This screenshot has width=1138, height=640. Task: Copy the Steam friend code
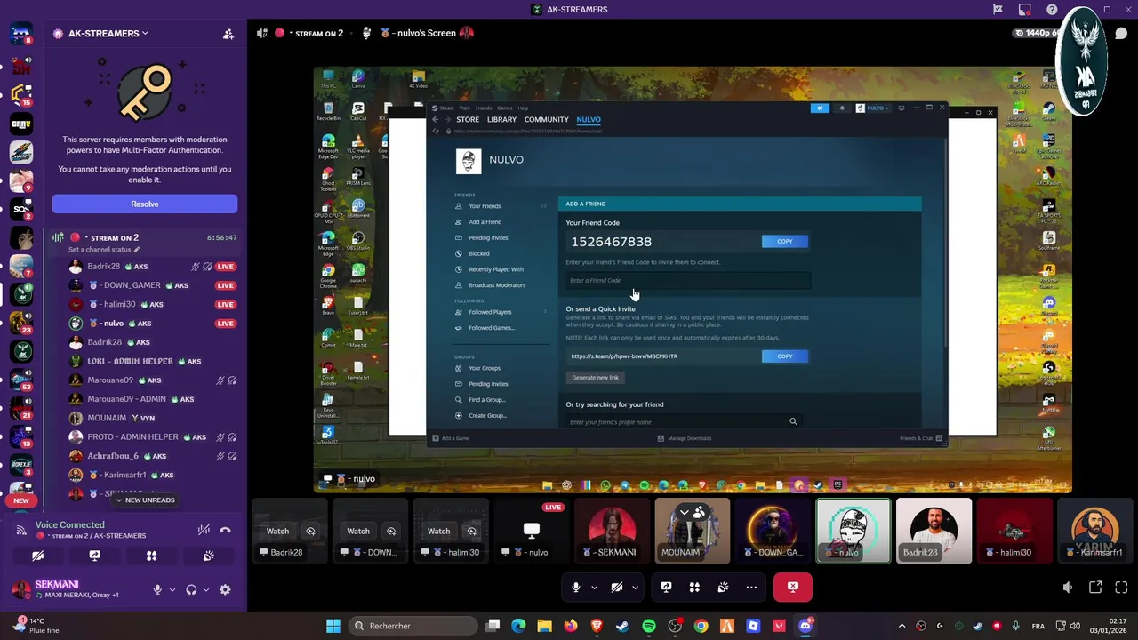click(x=784, y=241)
